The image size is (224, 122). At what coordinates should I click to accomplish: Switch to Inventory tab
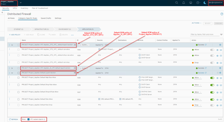click(25, 8)
